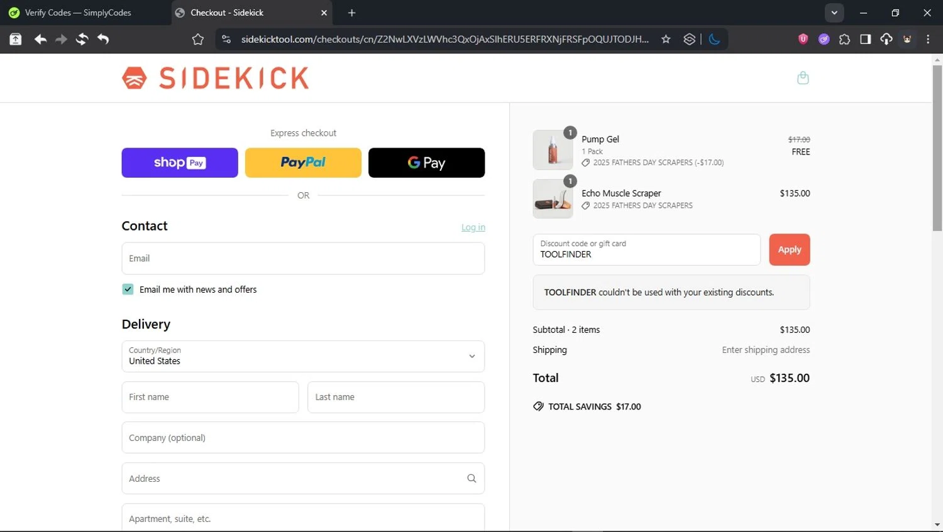Click the Express checkout label
The height and width of the screenshot is (532, 943).
[303, 133]
